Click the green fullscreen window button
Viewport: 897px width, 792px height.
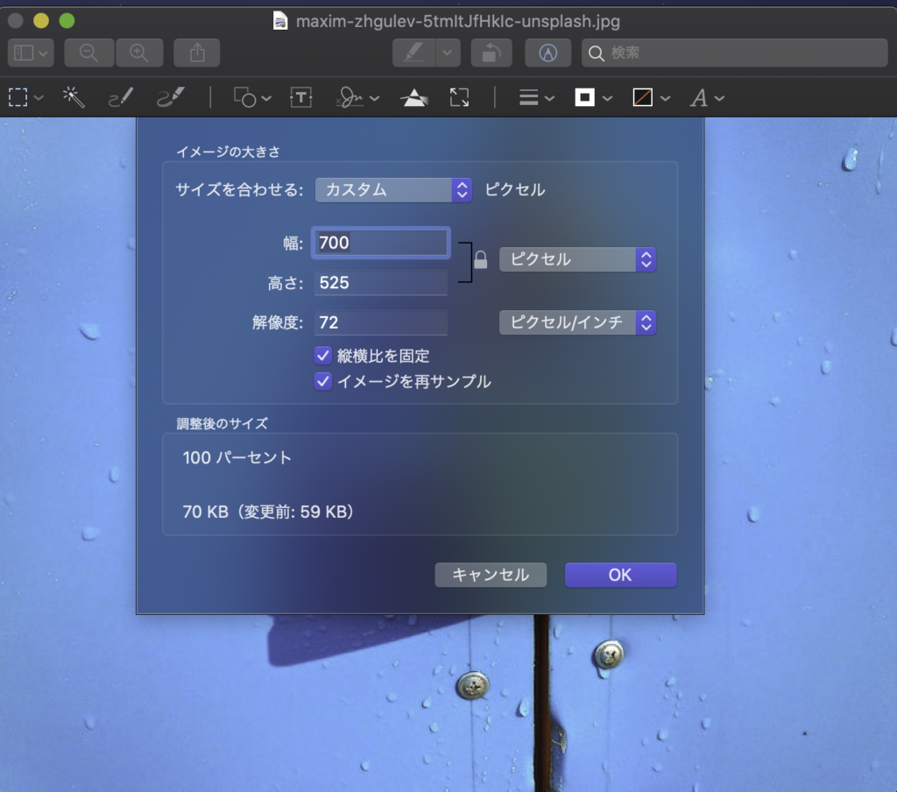[x=67, y=21]
